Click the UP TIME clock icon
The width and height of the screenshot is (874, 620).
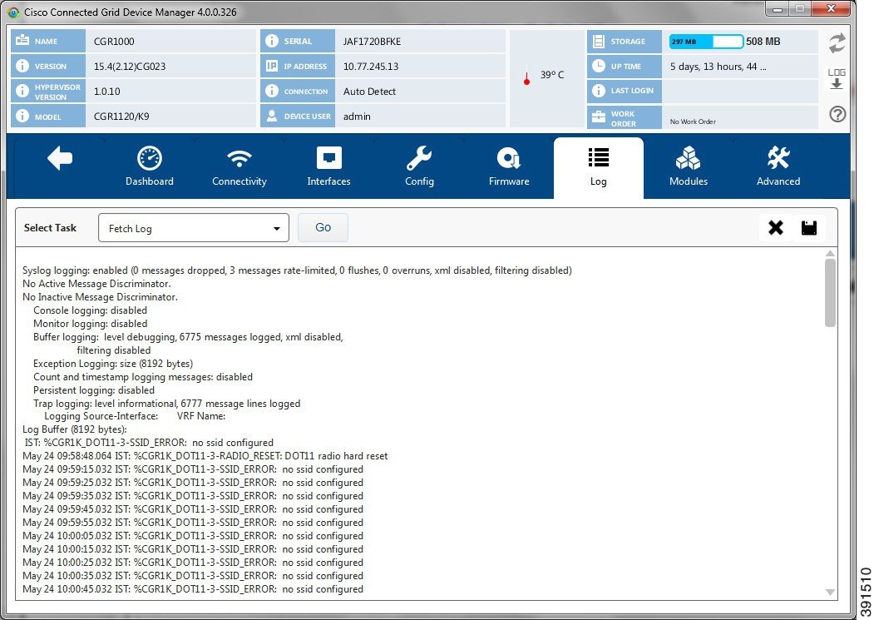point(599,66)
